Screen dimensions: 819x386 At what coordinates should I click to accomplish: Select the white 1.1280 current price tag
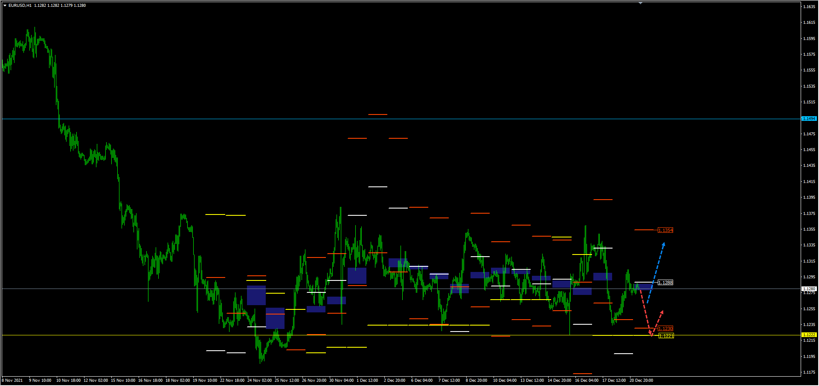[x=809, y=289]
